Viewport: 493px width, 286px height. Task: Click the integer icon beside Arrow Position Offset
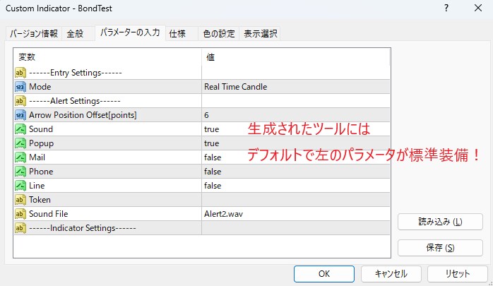click(20, 115)
